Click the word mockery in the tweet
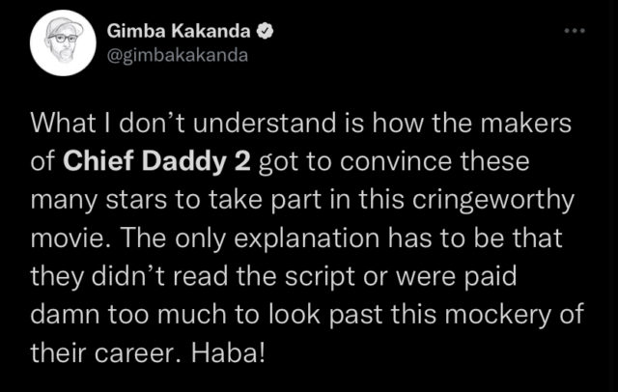The width and height of the screenshot is (618, 392). tap(497, 316)
